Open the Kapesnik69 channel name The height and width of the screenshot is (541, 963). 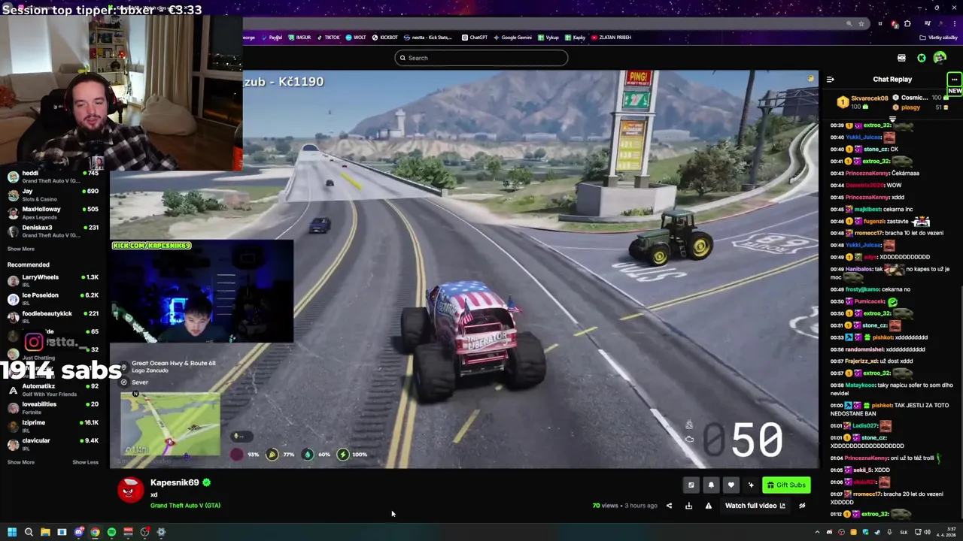[x=175, y=482]
